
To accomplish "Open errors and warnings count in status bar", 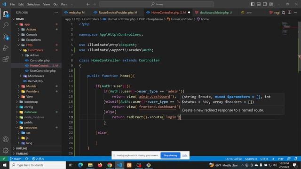I will point(38,159).
